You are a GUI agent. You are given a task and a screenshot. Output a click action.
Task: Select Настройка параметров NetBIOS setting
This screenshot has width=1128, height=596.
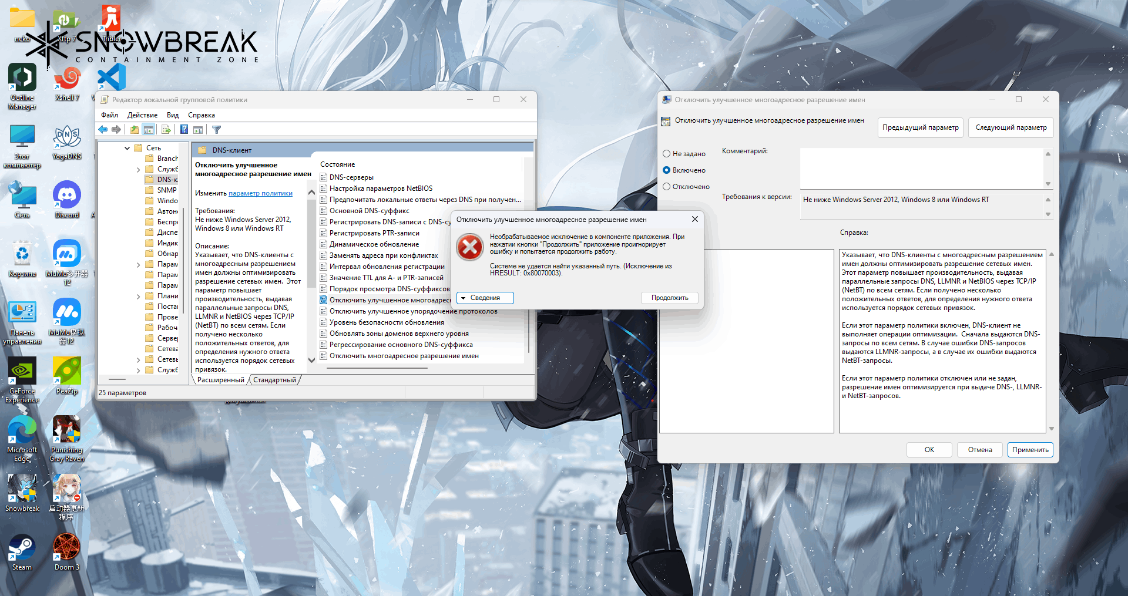pos(381,188)
